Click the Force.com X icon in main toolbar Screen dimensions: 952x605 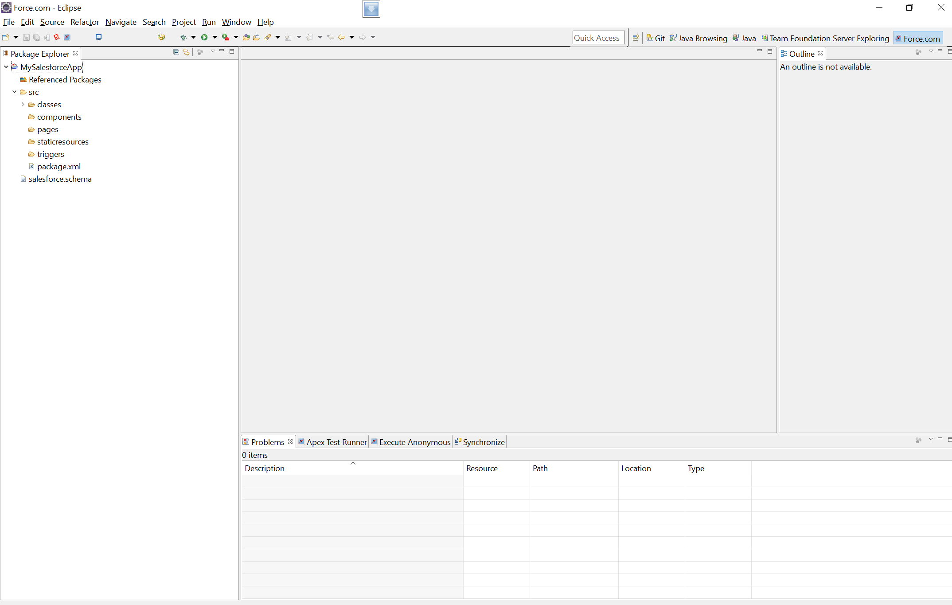pos(67,37)
